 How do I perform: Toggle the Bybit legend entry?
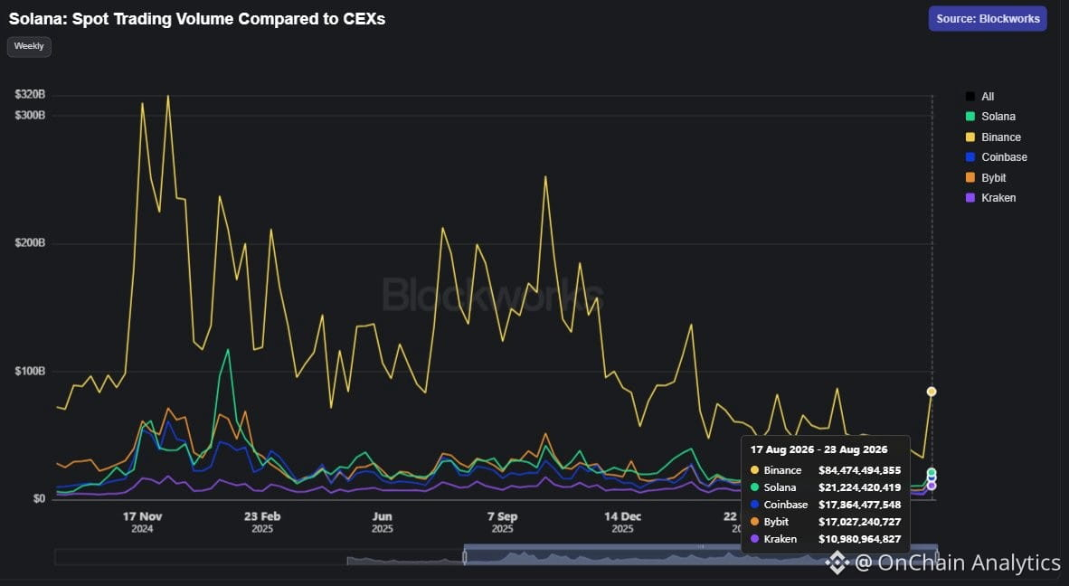986,178
